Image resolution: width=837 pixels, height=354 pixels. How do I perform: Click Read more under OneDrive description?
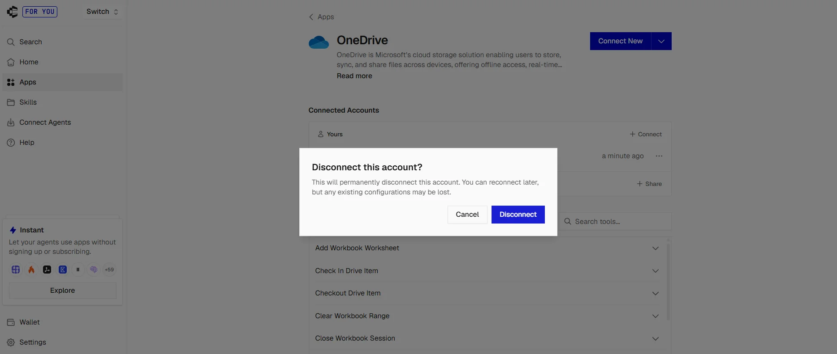(x=354, y=76)
